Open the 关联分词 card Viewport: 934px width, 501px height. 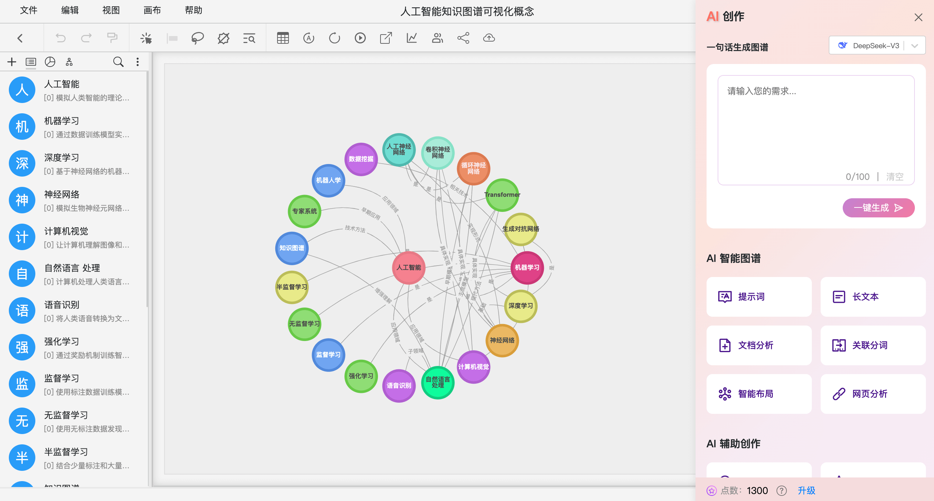point(873,345)
